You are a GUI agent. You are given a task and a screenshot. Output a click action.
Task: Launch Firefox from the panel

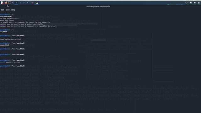6,3
